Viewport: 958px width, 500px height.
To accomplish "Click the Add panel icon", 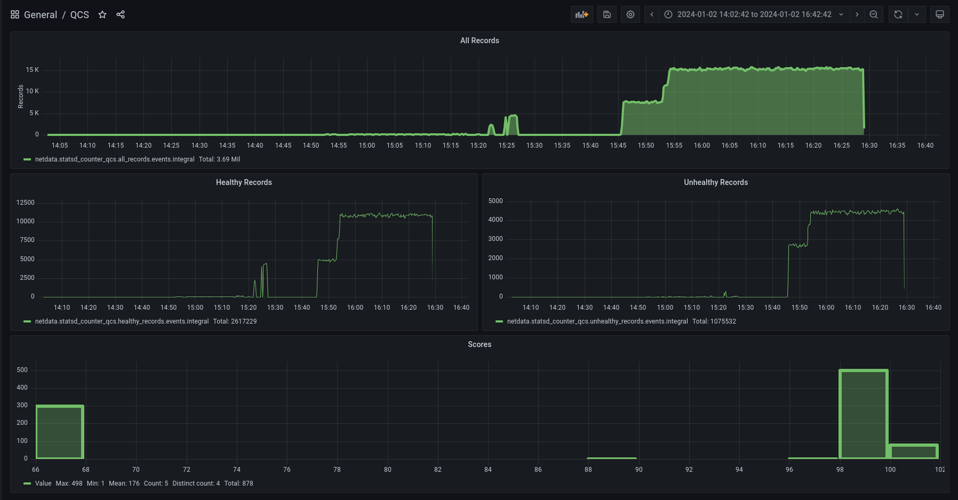I will point(581,14).
